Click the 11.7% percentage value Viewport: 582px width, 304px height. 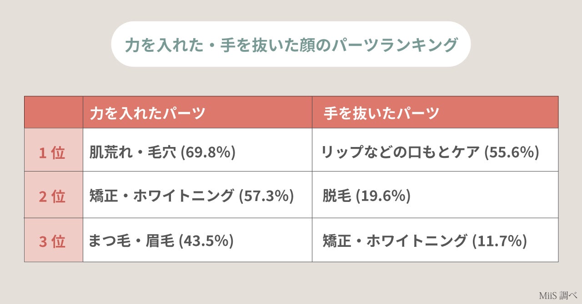[x=499, y=240]
